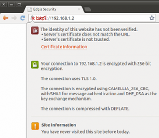Click the Site Information heading
This screenshot has width=159, height=138.
59,125
